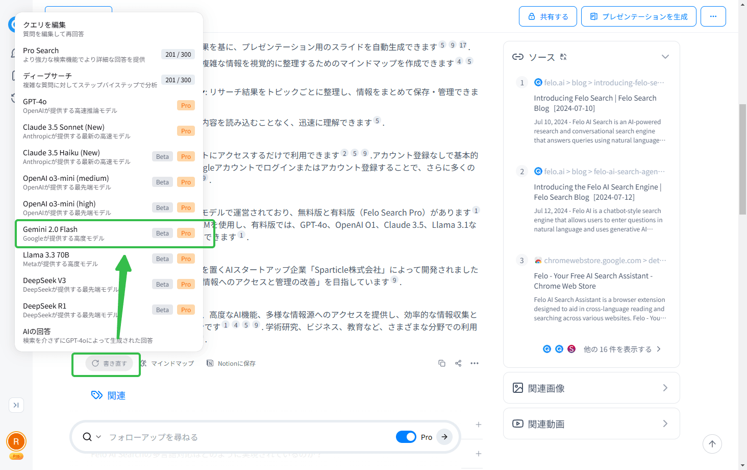The image size is (747, 470).
Task: Open Introducing Felo Search blog source
Action: click(595, 103)
